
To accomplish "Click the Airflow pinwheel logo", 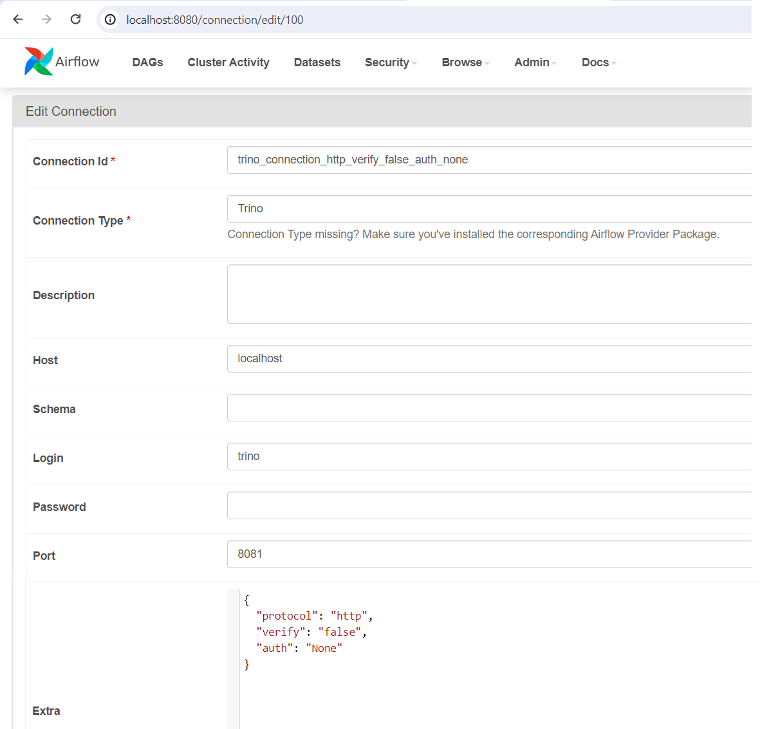I will (39, 61).
